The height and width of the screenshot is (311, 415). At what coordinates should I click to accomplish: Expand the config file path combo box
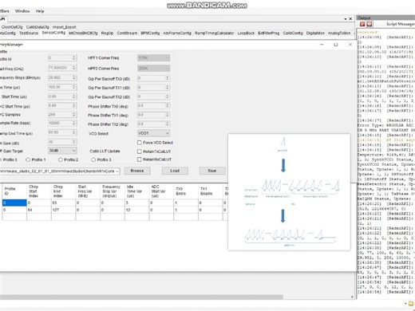pos(117,171)
